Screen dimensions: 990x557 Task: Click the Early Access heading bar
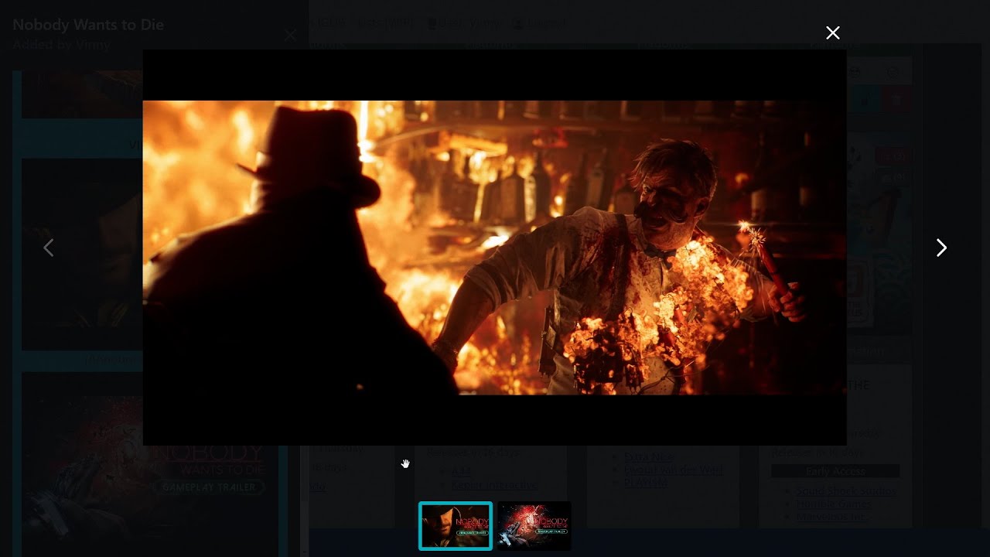(835, 471)
